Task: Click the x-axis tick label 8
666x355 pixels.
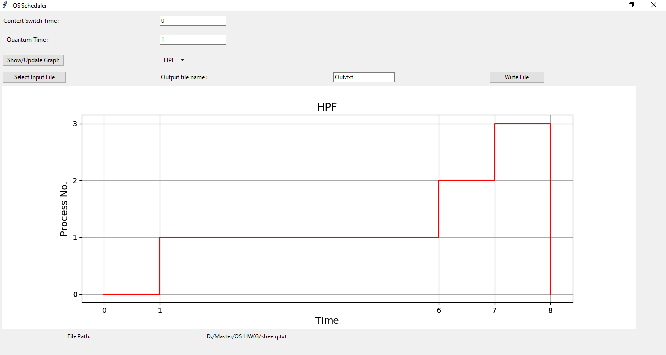Action: coord(550,310)
